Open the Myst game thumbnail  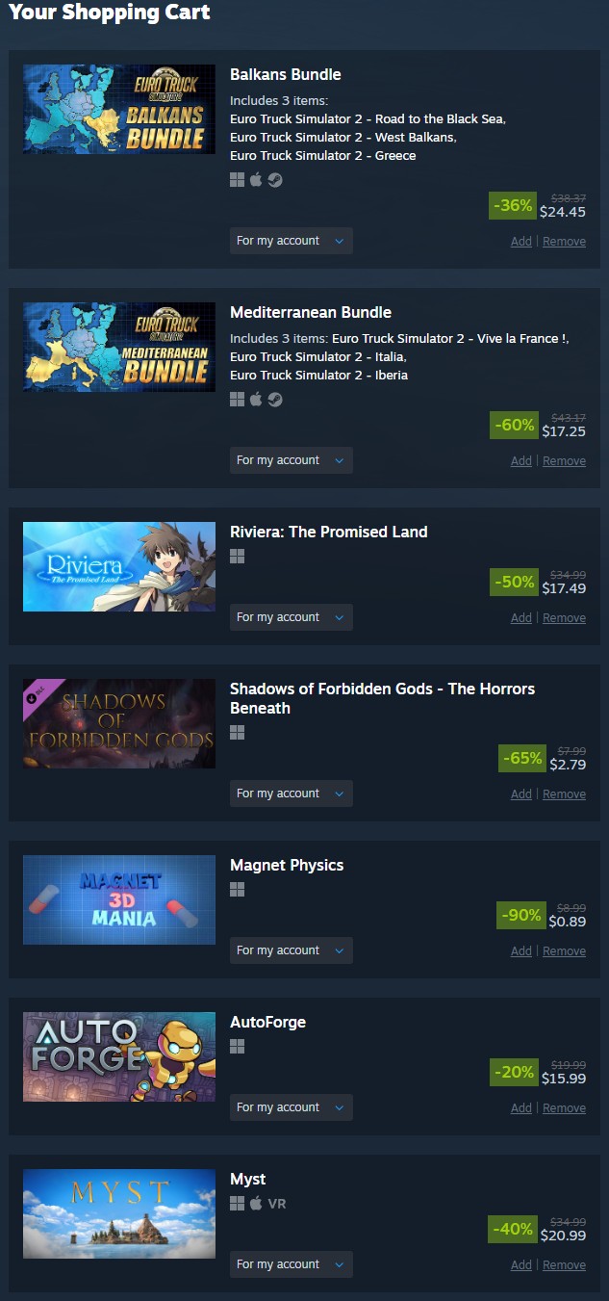coord(119,1213)
